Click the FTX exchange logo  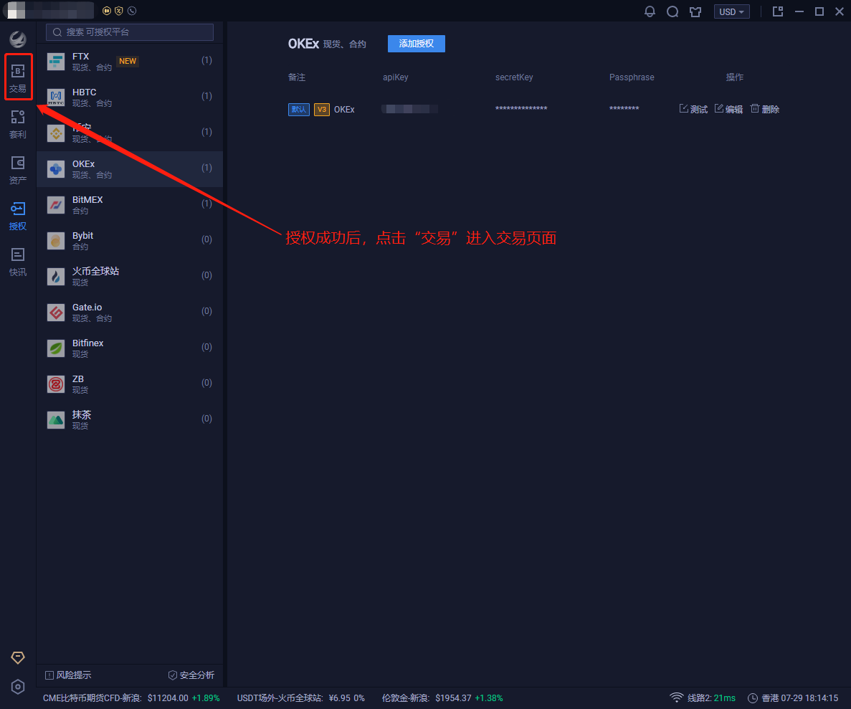pyautogui.click(x=56, y=62)
